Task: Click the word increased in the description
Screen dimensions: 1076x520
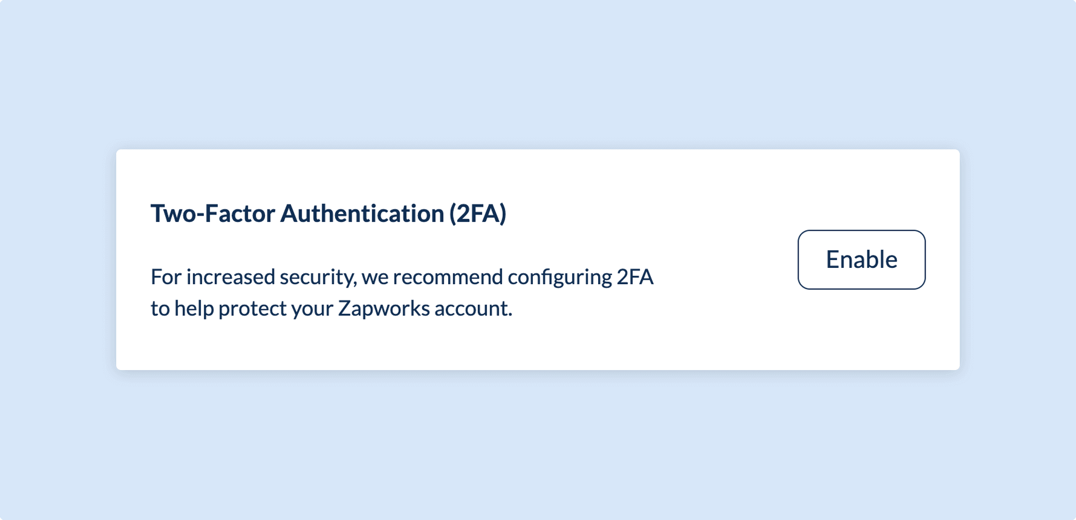Action: coord(231,277)
